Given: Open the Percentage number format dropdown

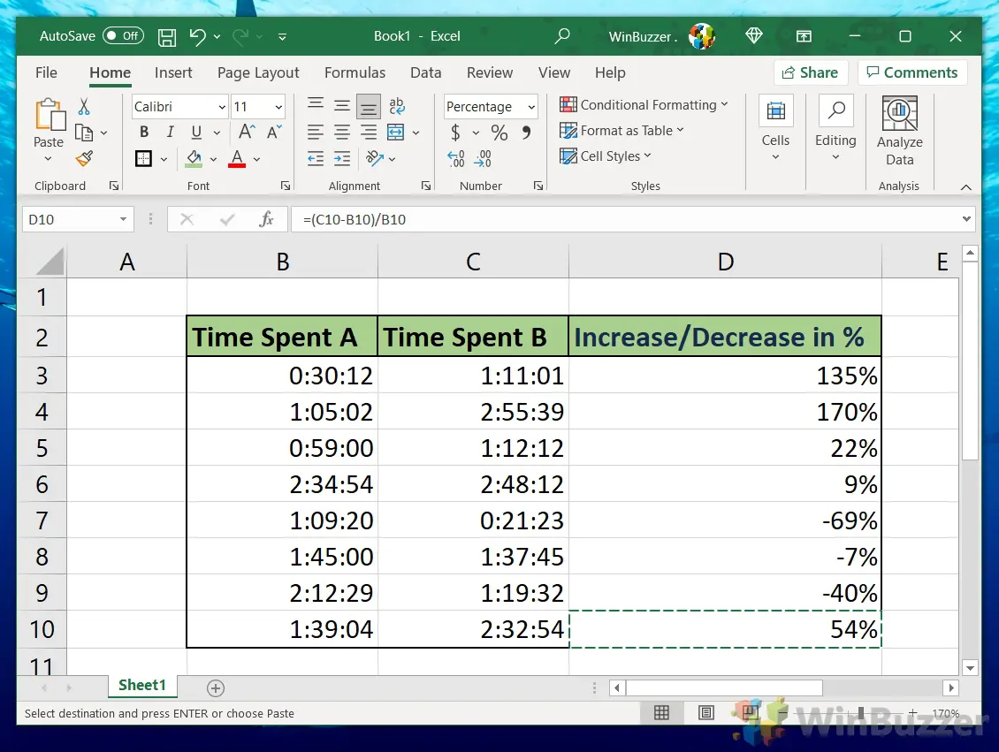Looking at the screenshot, I should [530, 106].
